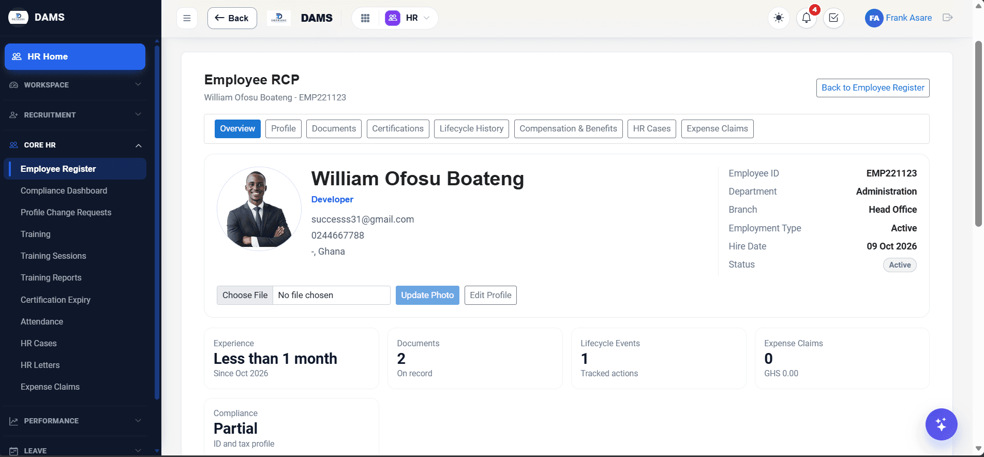The width and height of the screenshot is (984, 457).
Task: Open the apps grid icon
Action: coord(365,18)
